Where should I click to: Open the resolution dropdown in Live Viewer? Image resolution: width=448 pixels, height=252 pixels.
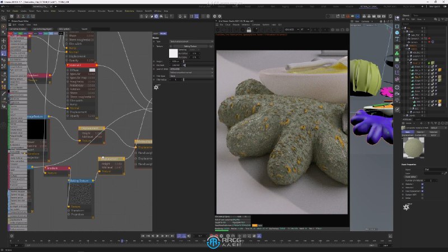[291, 29]
